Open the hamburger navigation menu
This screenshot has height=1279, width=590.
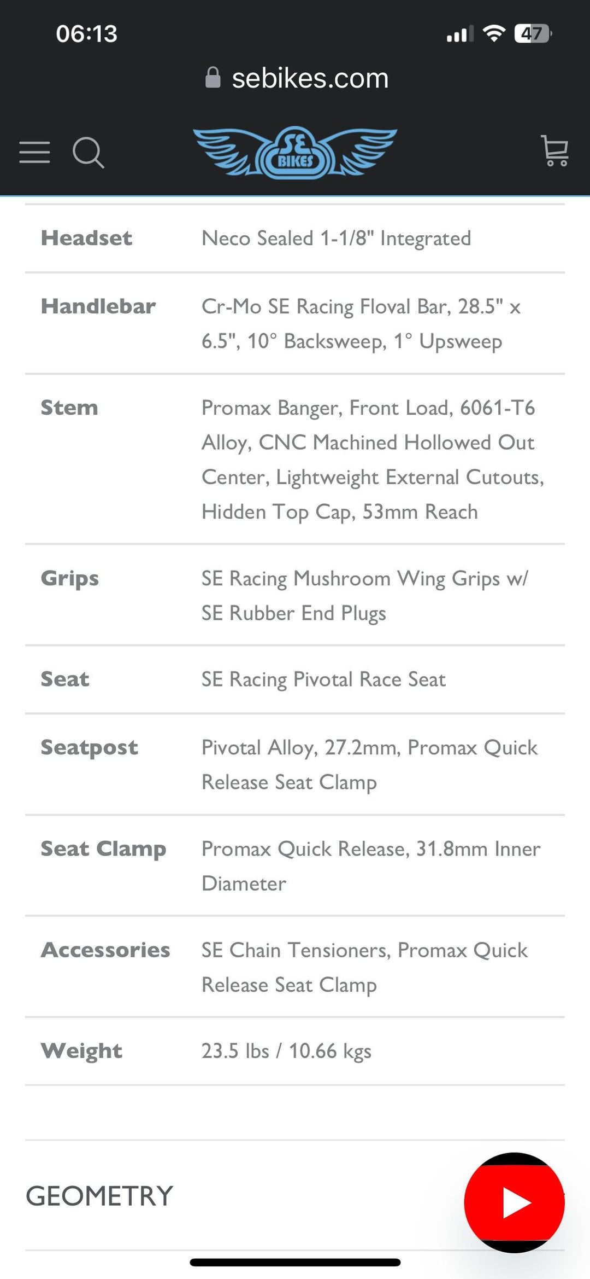(x=34, y=152)
